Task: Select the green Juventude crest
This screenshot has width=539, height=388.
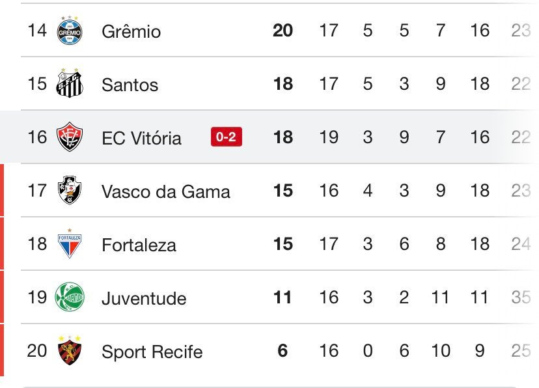Action: (x=70, y=297)
